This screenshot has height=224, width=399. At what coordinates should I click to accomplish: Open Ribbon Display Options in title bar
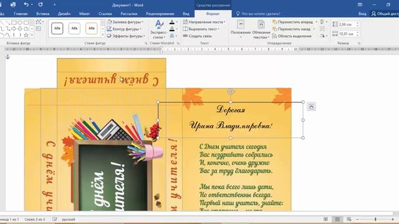pyautogui.click(x=360, y=4)
